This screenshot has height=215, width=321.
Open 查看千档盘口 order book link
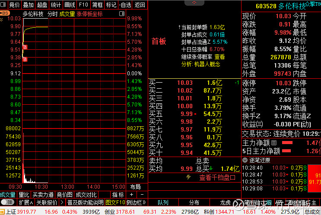(217, 178)
